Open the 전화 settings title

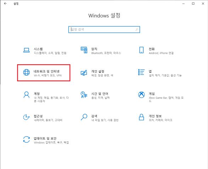[x=152, y=49]
